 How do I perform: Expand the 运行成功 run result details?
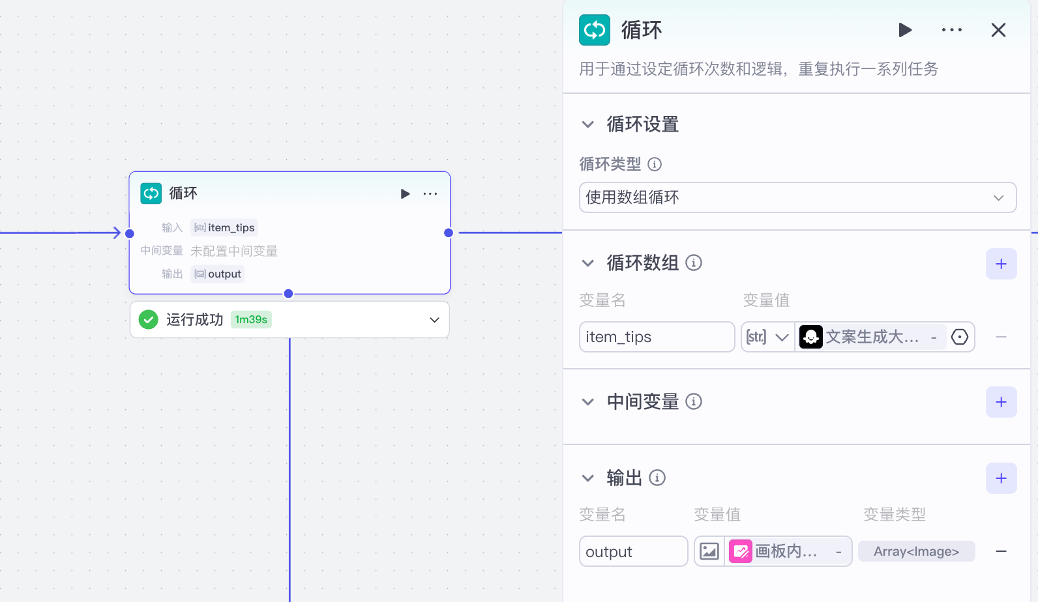point(434,320)
